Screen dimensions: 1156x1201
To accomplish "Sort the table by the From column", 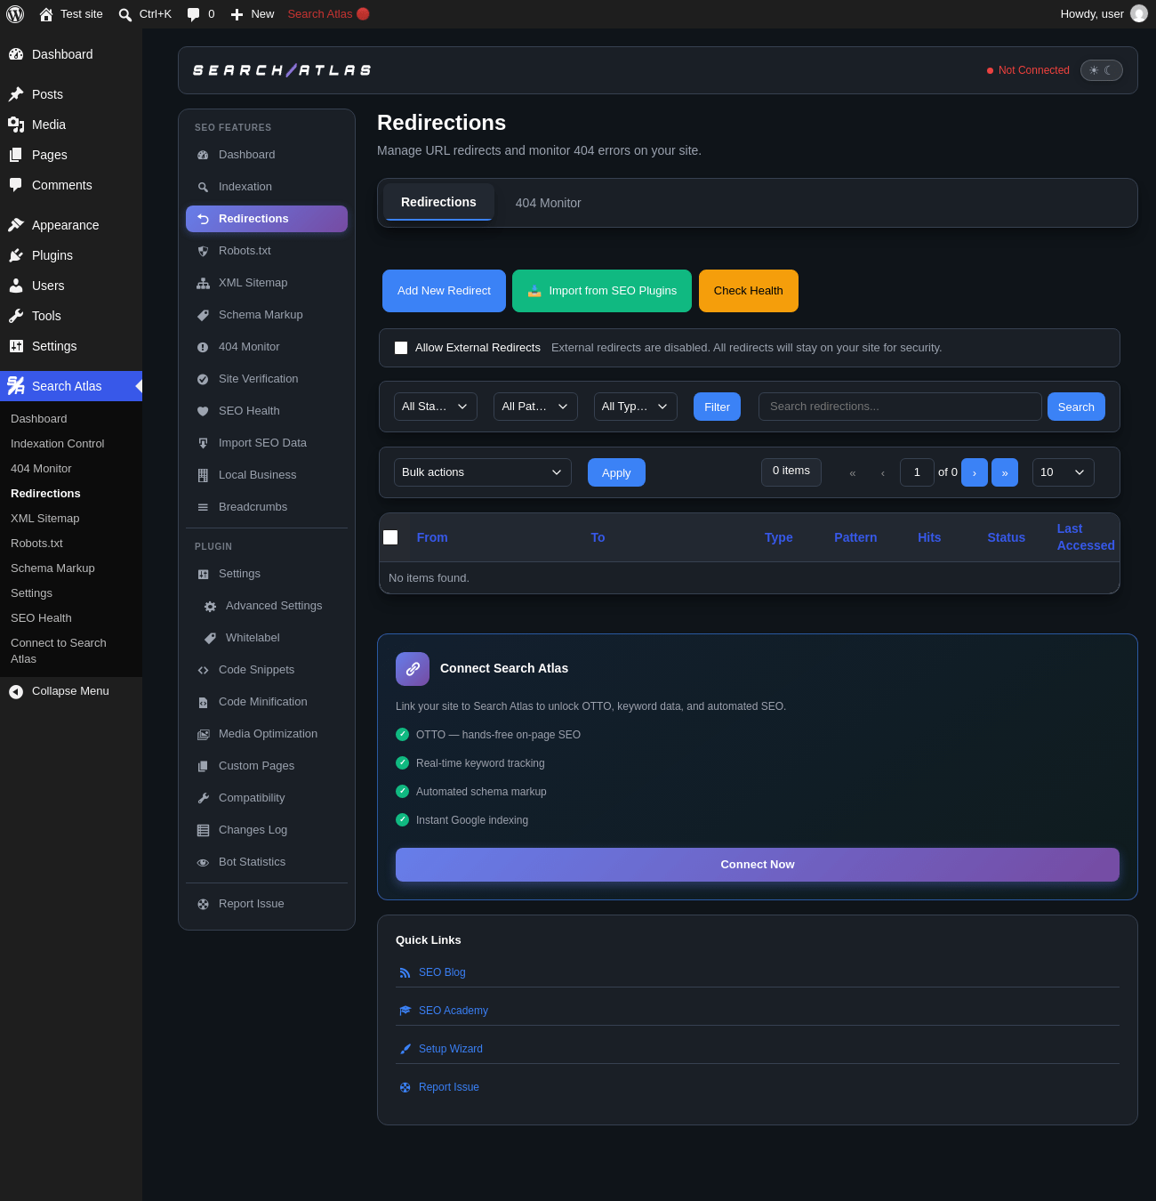I will [x=432, y=537].
